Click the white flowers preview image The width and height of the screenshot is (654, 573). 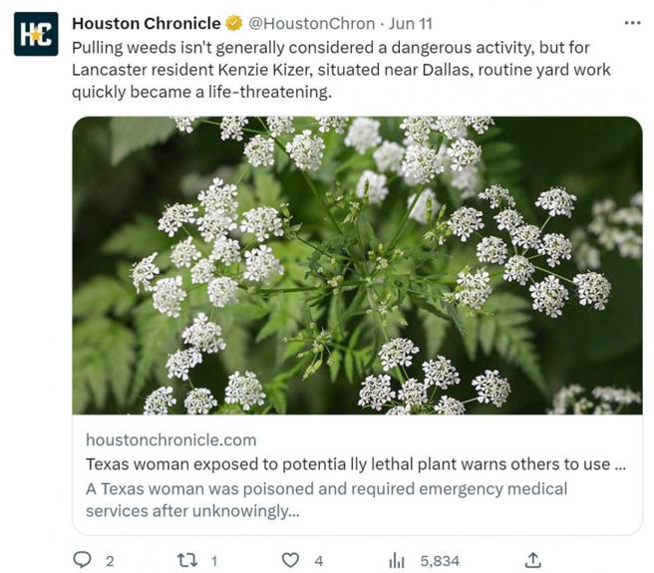tap(357, 265)
